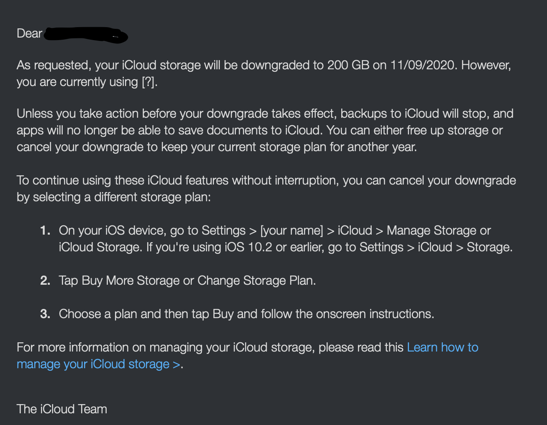Click the blacked-out recipient name after Dear
This screenshot has height=425, width=547.
pyautogui.click(x=86, y=34)
